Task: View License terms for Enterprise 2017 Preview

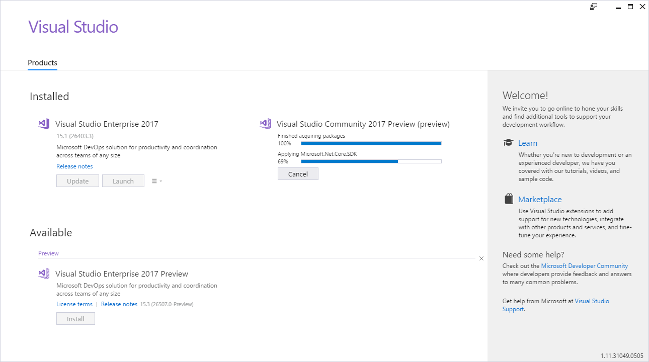Action: coord(74,304)
